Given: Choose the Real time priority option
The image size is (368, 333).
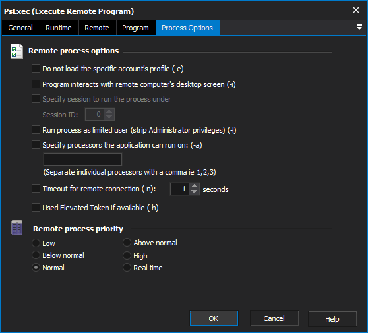Looking at the screenshot, I should click(x=127, y=268).
